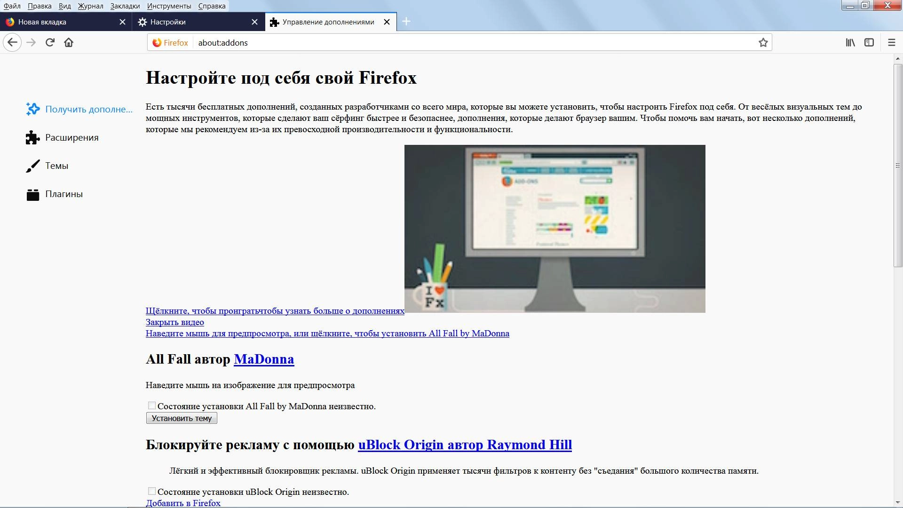Click the 'Лёгкий и эффективный блокировщик' description text
903x508 pixels.
pyautogui.click(x=464, y=471)
